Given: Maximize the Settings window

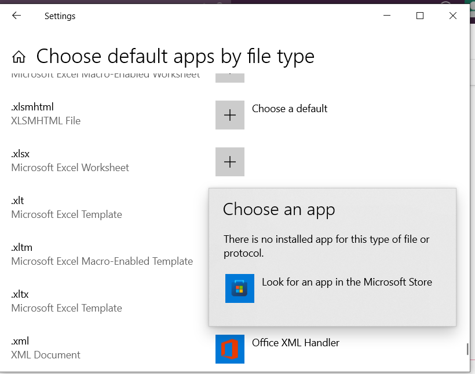Looking at the screenshot, I should click(420, 16).
